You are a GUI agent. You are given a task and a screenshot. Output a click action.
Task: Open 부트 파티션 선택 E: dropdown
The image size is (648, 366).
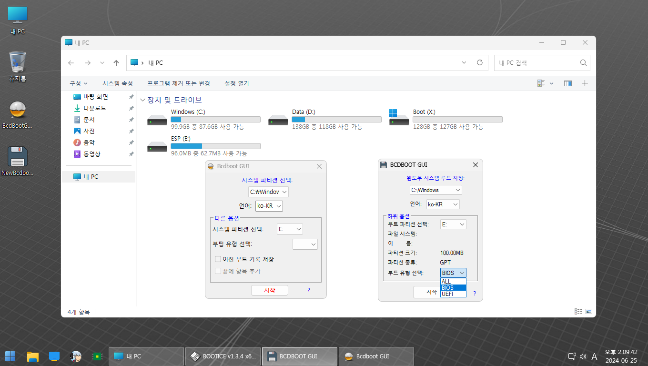[x=453, y=224]
